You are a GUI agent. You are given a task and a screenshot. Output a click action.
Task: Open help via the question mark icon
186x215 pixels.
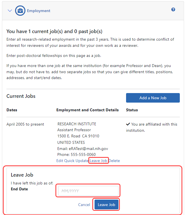coord(173,10)
